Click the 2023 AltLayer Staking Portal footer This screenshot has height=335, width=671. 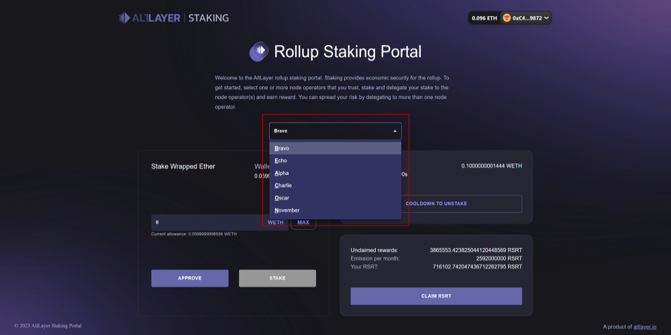pos(48,326)
